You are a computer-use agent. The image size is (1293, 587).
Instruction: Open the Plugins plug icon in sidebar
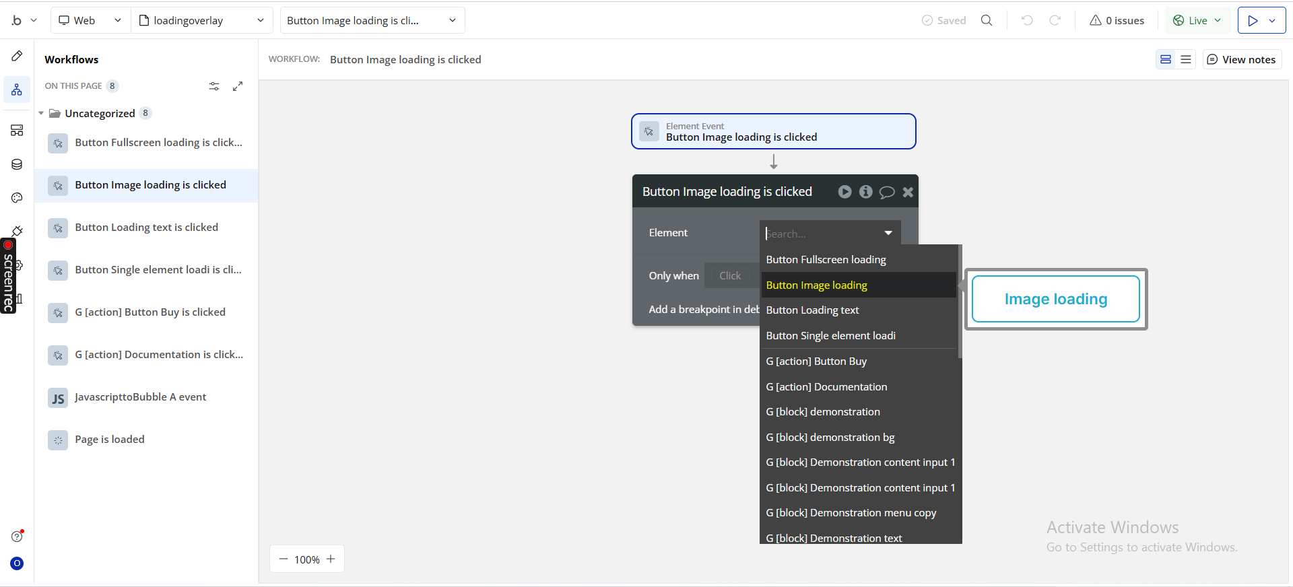[x=18, y=231]
